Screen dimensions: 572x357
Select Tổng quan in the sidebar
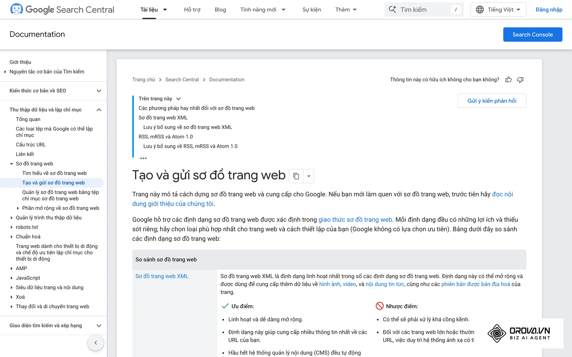[28, 119]
